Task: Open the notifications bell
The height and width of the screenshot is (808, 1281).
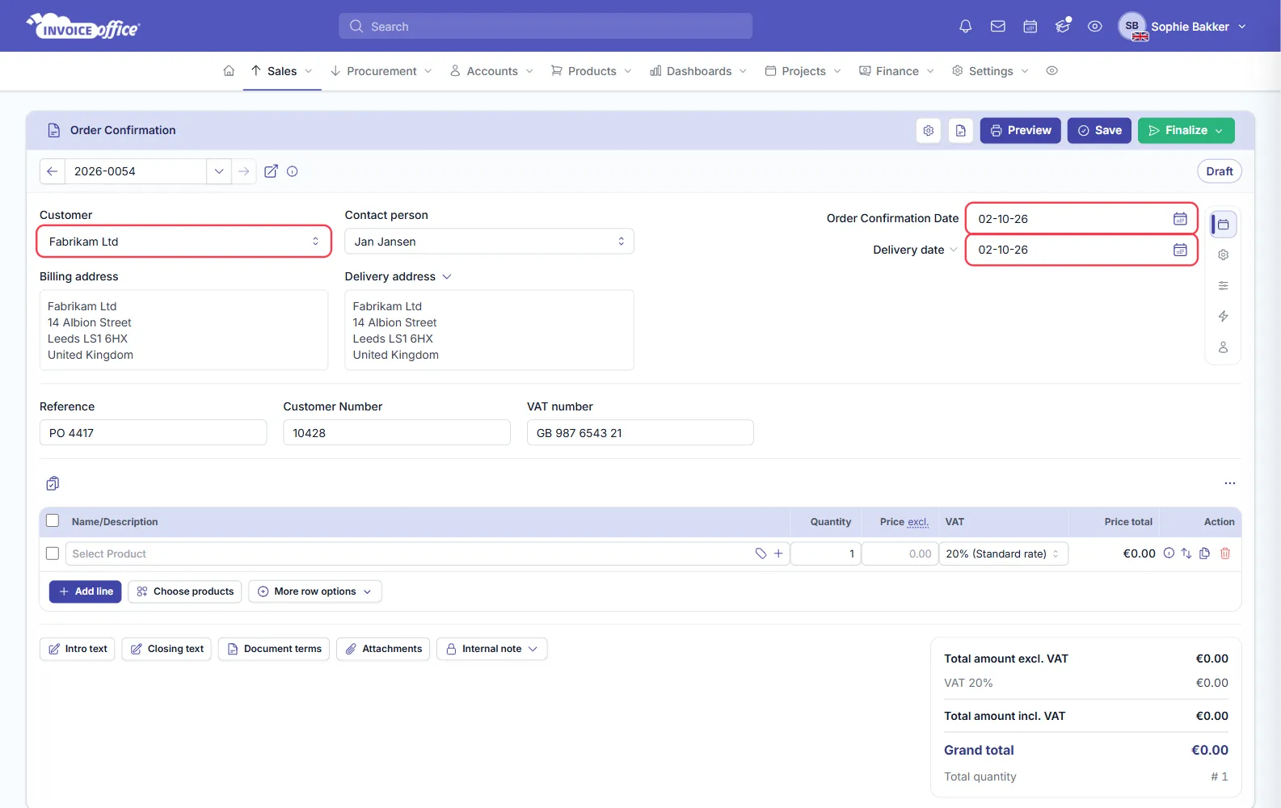Action: pos(965,27)
